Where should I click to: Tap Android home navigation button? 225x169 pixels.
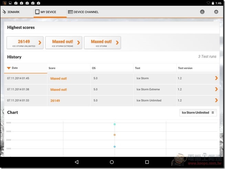pyautogui.click(x=112, y=162)
